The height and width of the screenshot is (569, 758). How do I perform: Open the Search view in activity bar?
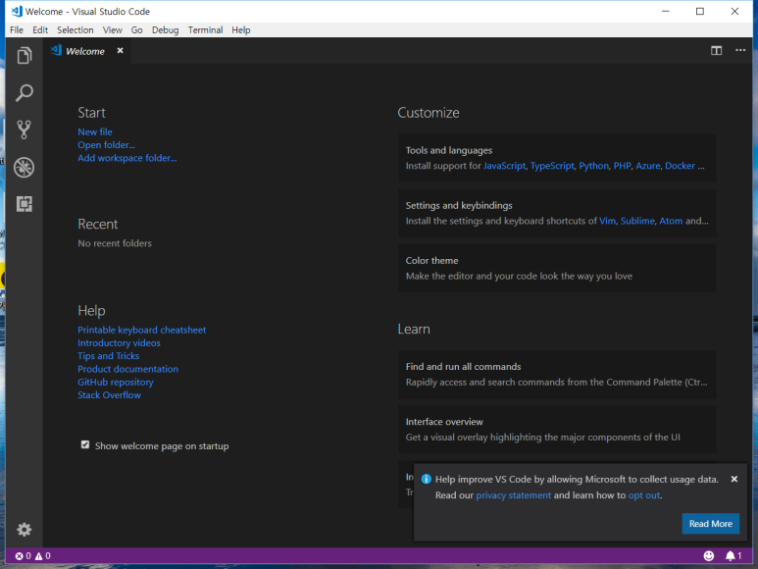[x=25, y=93]
